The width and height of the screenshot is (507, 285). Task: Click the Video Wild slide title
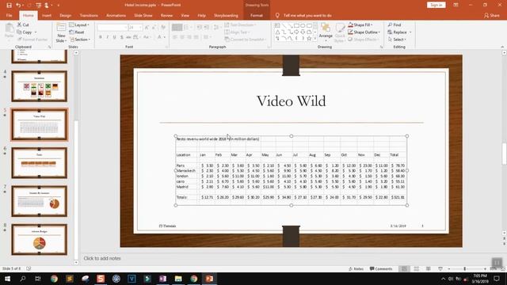[x=291, y=101]
